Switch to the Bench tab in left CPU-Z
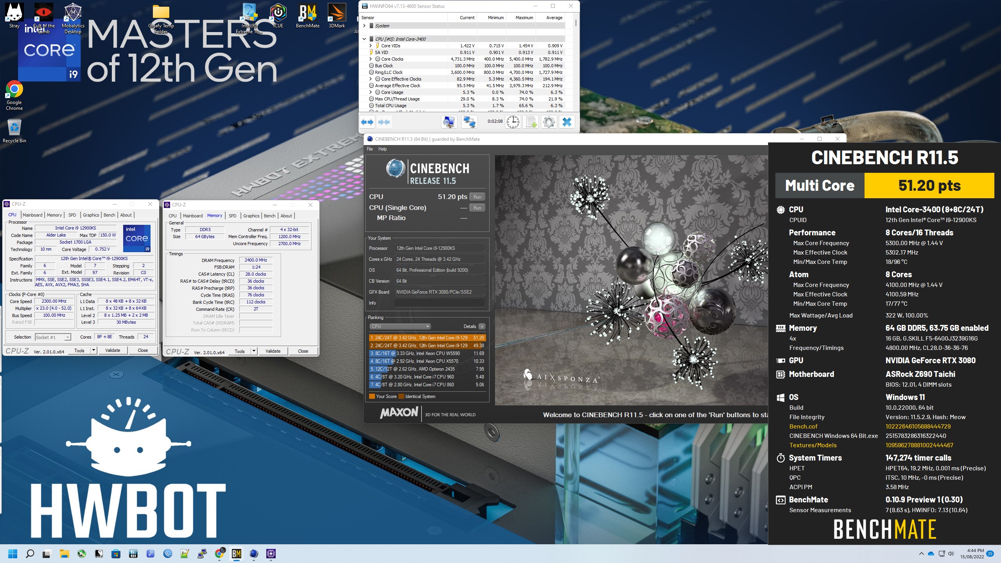Image resolution: width=1001 pixels, height=563 pixels. [x=109, y=215]
